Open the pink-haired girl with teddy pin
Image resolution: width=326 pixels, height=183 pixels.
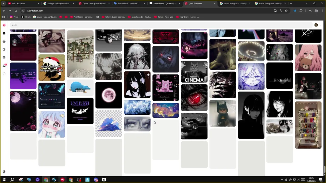(308, 58)
